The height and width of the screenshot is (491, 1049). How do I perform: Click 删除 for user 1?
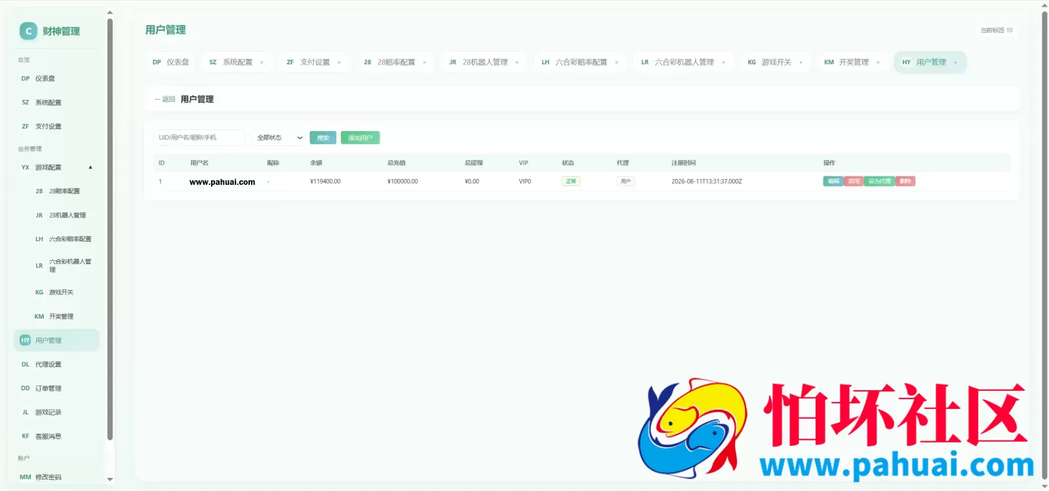[x=905, y=182]
